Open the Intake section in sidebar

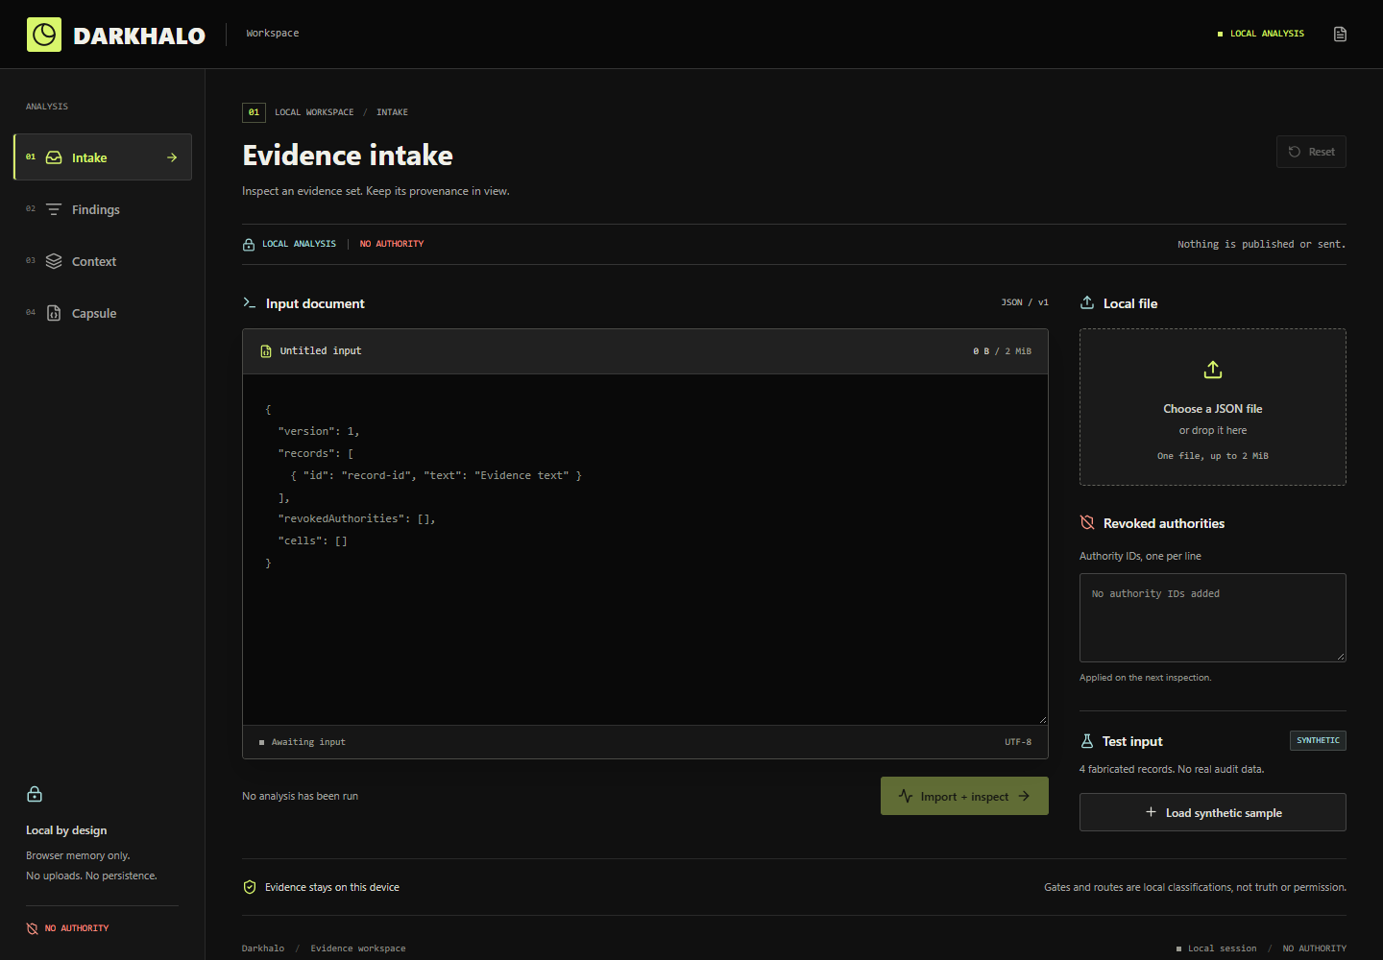click(x=103, y=157)
